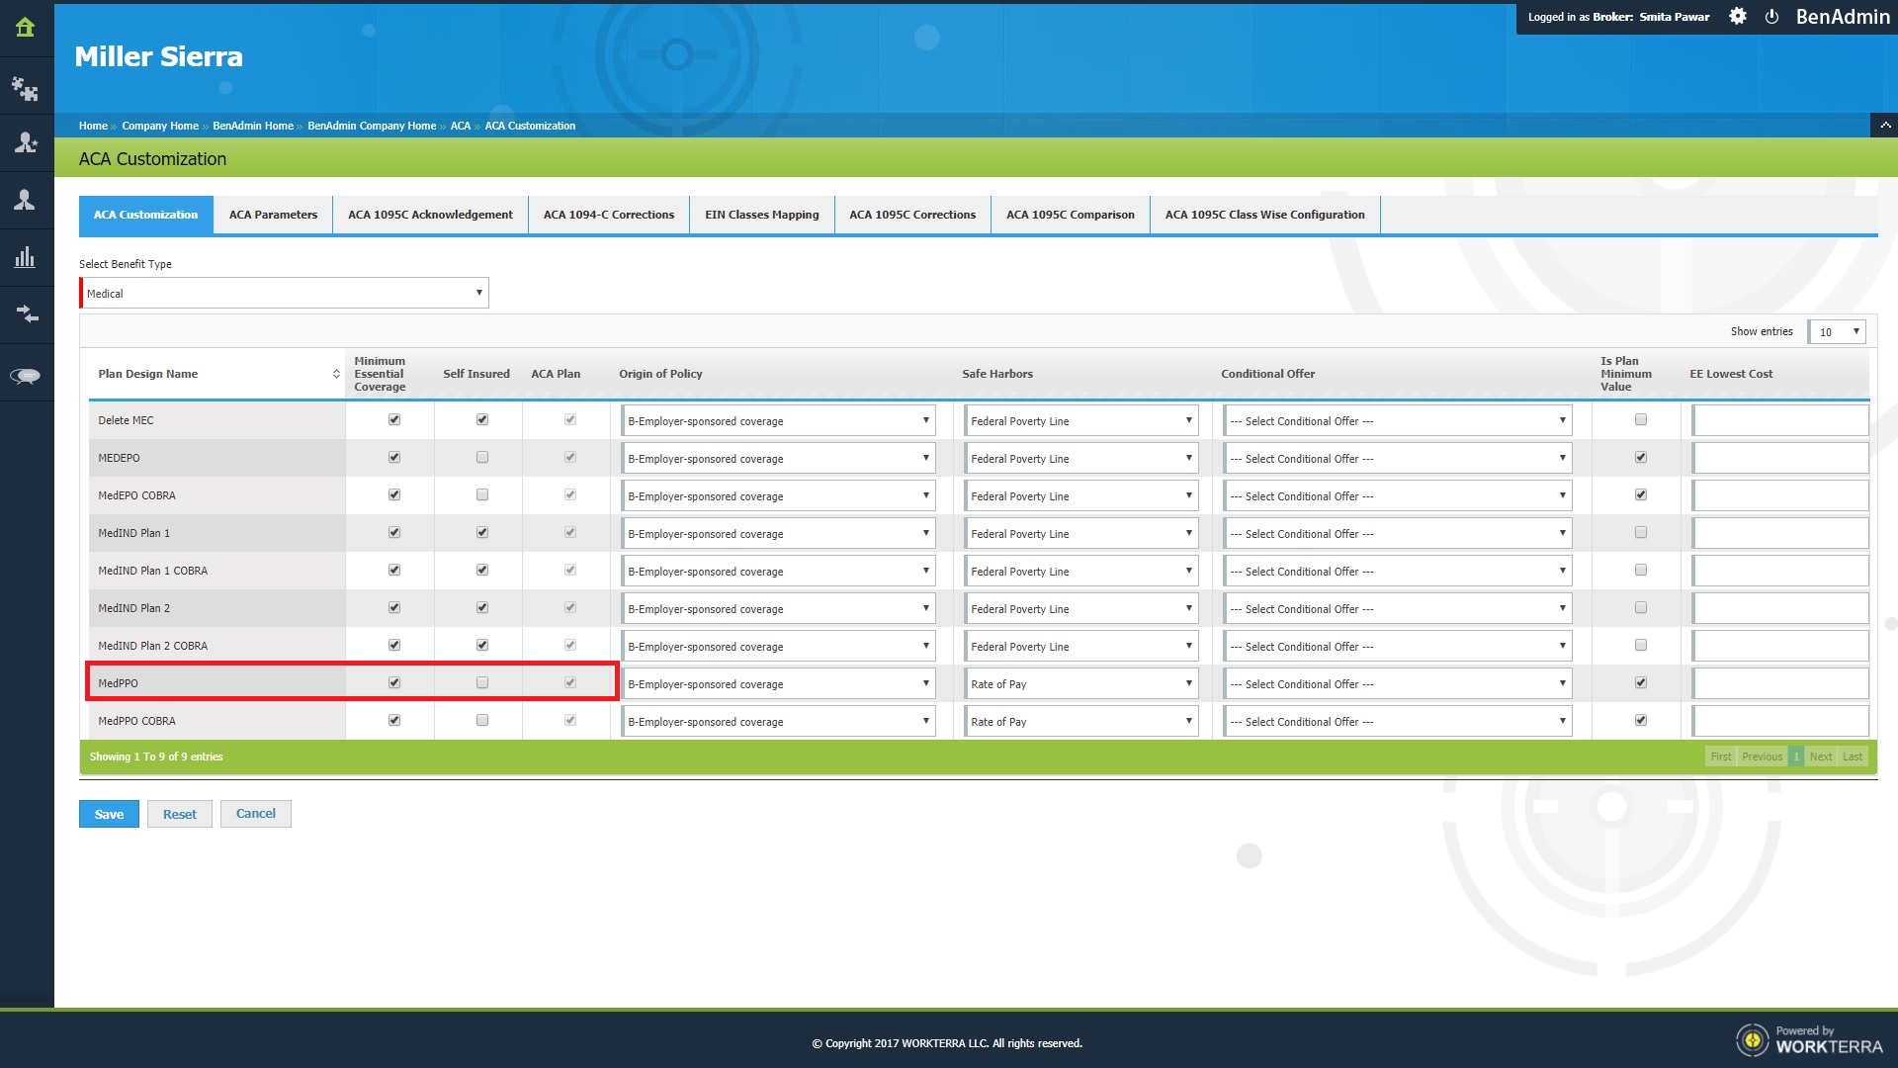Select page 1 in pagination
Viewport: 1898px width, 1068px height.
tap(1796, 756)
